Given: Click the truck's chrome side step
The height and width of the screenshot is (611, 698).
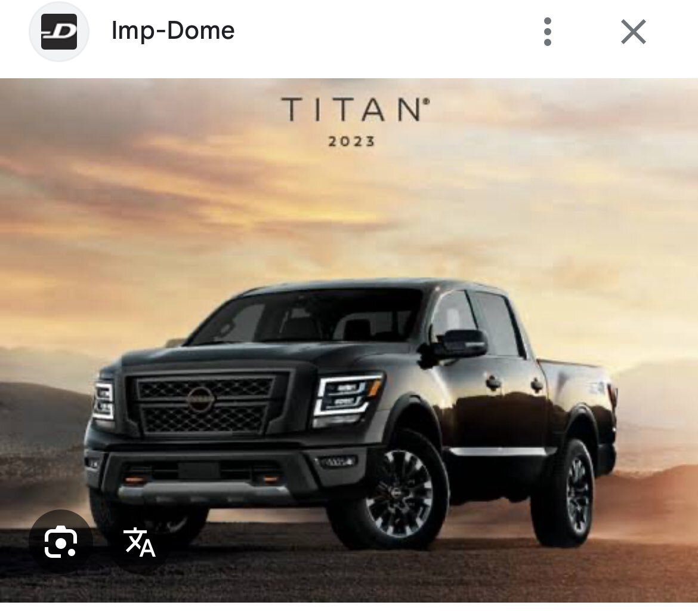Looking at the screenshot, I should pos(499,452).
